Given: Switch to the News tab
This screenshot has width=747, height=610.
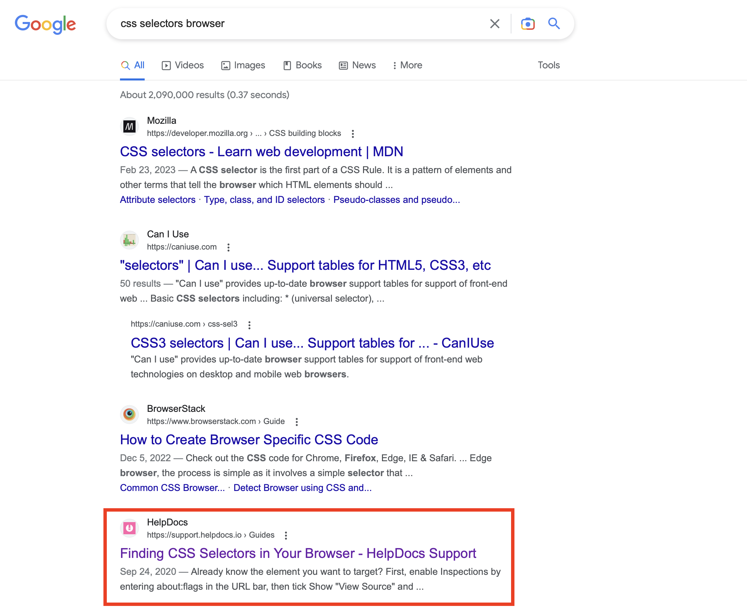Looking at the screenshot, I should point(357,65).
